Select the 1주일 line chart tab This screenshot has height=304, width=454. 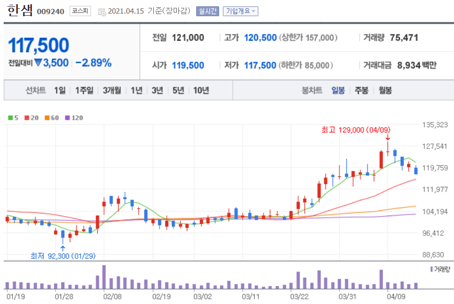pyautogui.click(x=84, y=91)
